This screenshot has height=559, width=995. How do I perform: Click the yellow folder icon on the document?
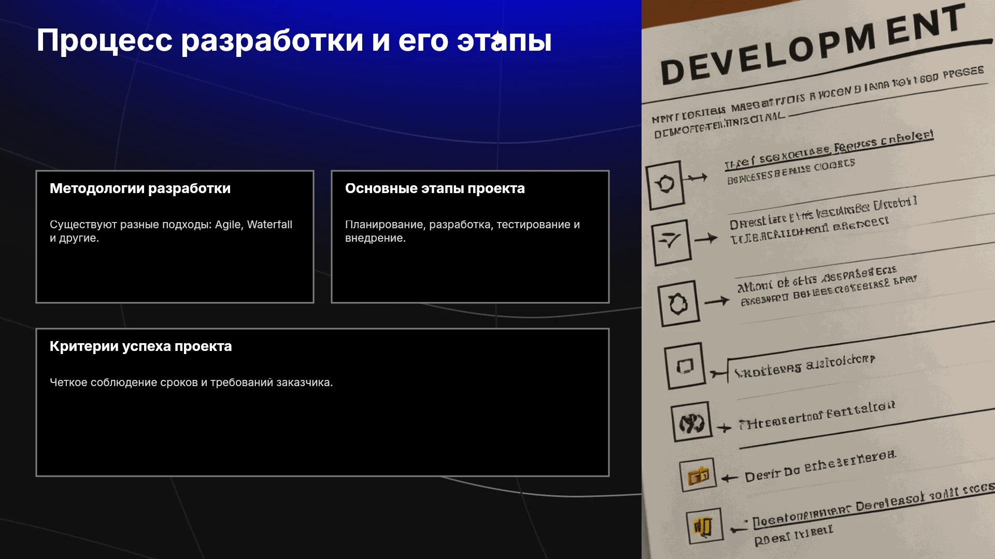[x=698, y=475]
